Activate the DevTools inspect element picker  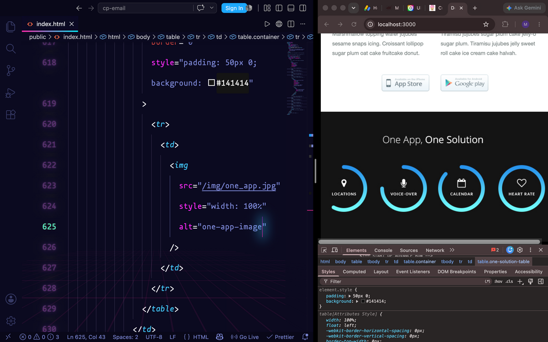pos(324,250)
